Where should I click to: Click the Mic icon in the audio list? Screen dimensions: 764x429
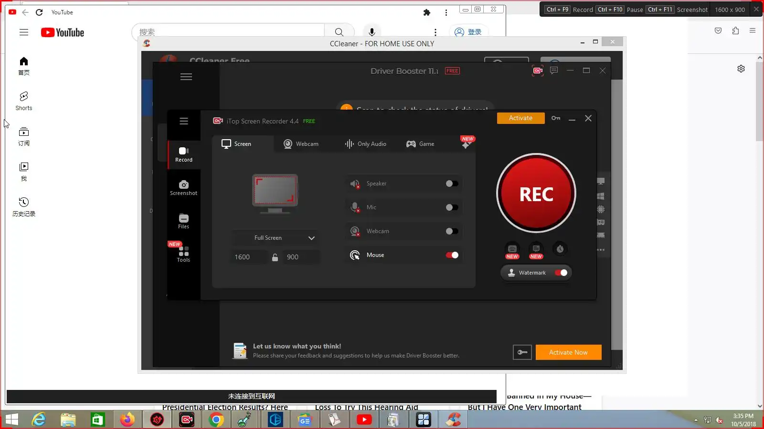click(355, 208)
